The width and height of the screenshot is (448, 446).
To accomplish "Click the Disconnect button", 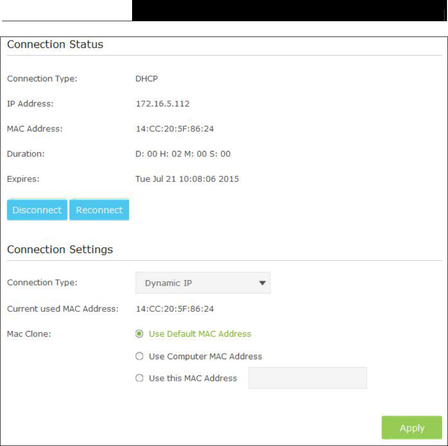I will pos(37,210).
